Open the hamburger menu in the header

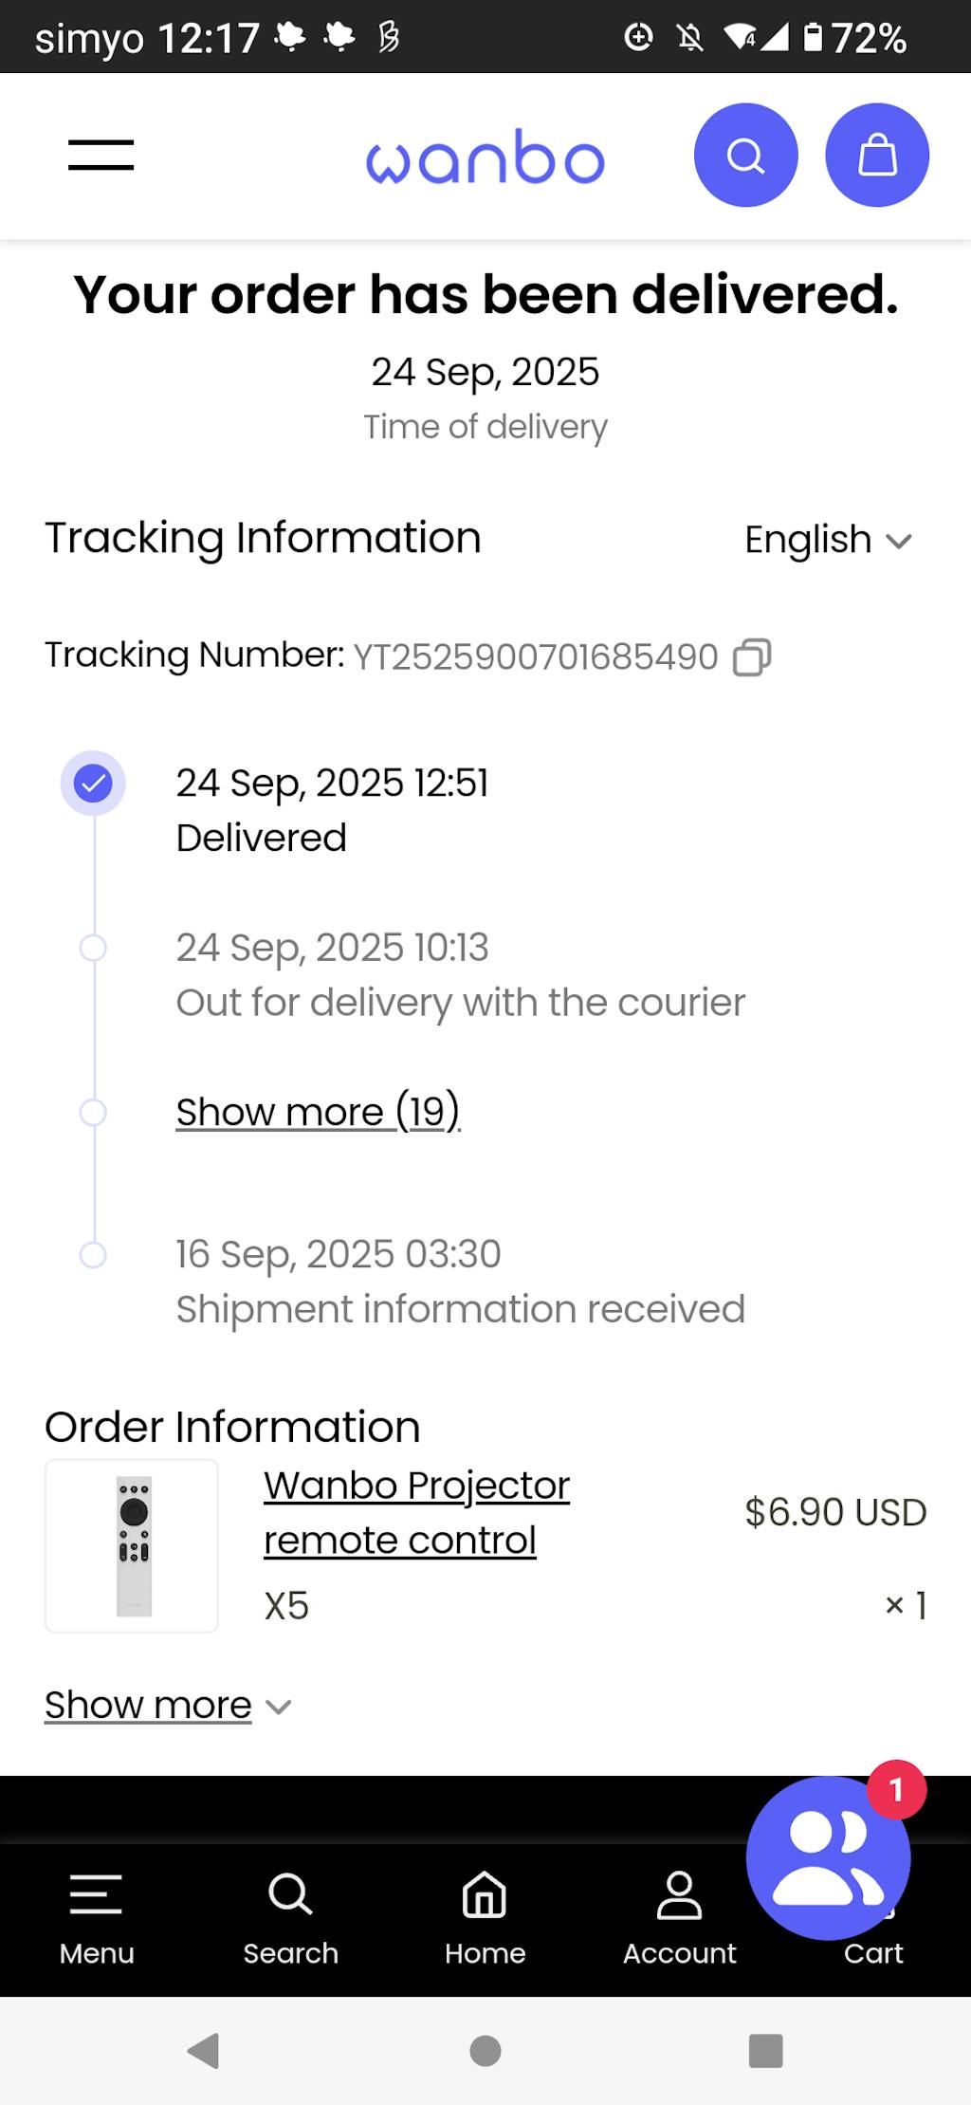pyautogui.click(x=101, y=156)
